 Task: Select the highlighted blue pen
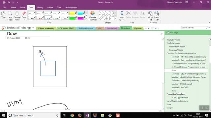coord(48,18)
